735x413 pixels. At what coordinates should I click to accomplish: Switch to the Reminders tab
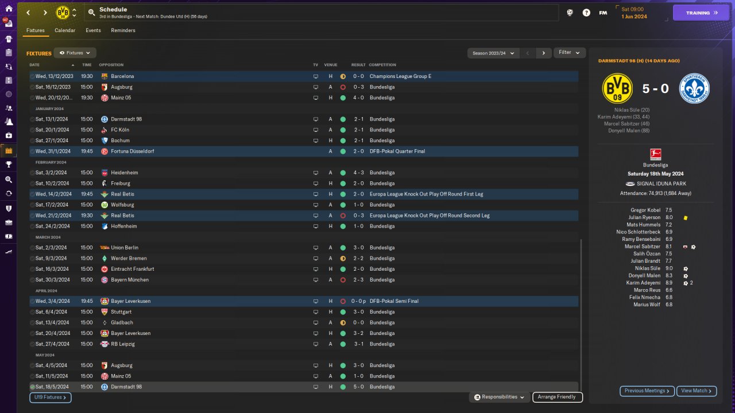(123, 30)
